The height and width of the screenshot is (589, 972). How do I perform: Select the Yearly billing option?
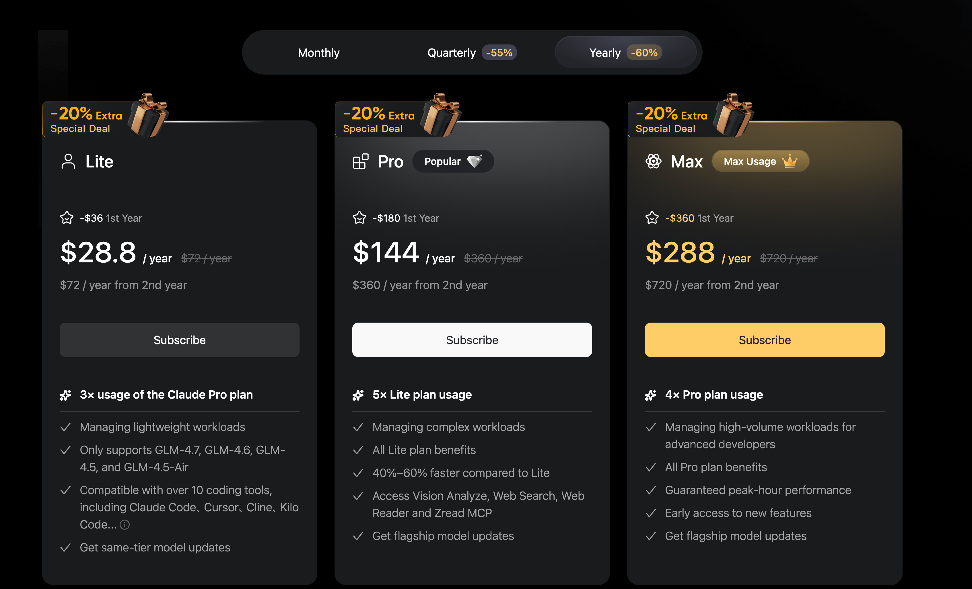pos(605,53)
